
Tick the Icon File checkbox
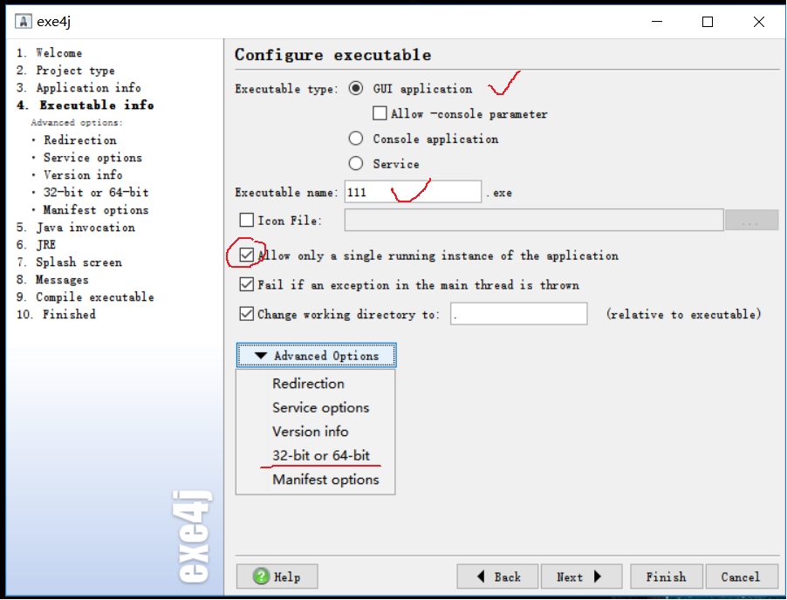pyautogui.click(x=246, y=220)
